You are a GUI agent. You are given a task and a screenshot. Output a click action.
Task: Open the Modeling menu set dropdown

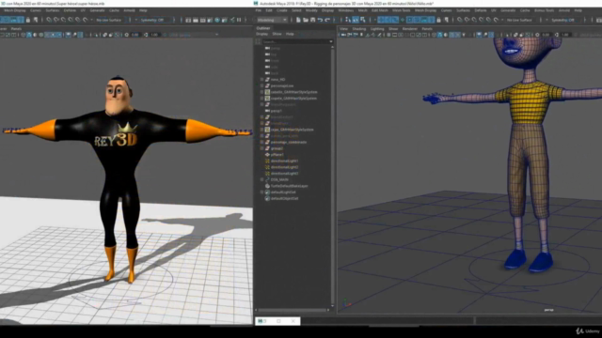pyautogui.click(x=272, y=20)
